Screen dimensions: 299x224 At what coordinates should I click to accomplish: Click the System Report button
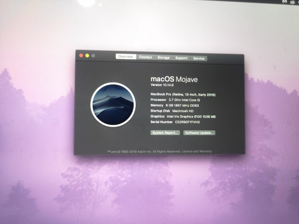click(x=165, y=133)
